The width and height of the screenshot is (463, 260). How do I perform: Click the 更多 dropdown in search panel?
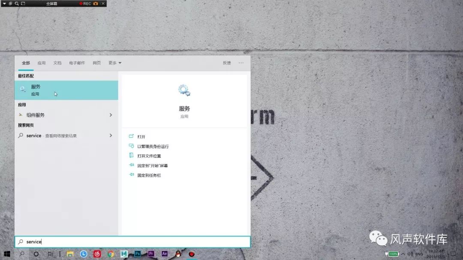click(x=114, y=62)
